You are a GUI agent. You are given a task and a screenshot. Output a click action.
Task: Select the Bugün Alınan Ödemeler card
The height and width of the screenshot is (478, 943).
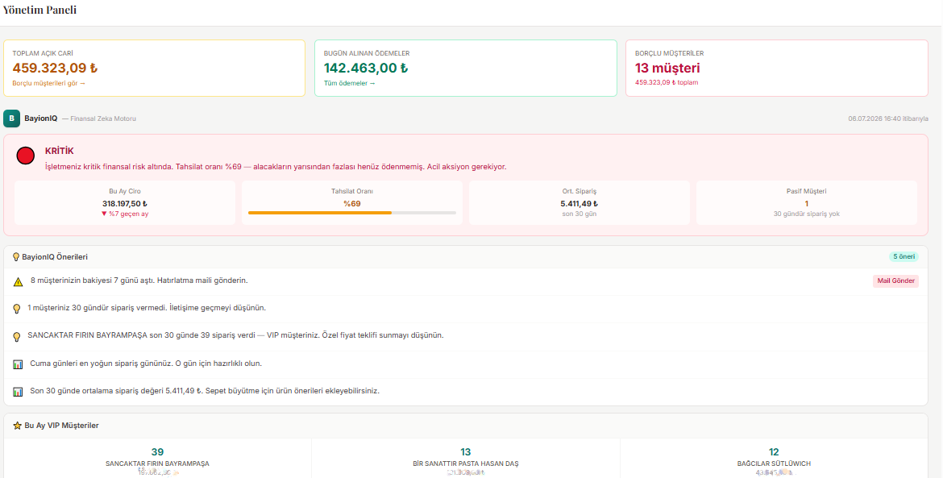tap(466, 68)
